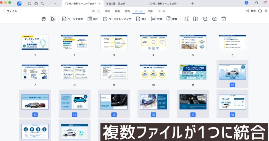Click the 共有 share button
Viewport: 269px width, 141px height.
(251, 11)
